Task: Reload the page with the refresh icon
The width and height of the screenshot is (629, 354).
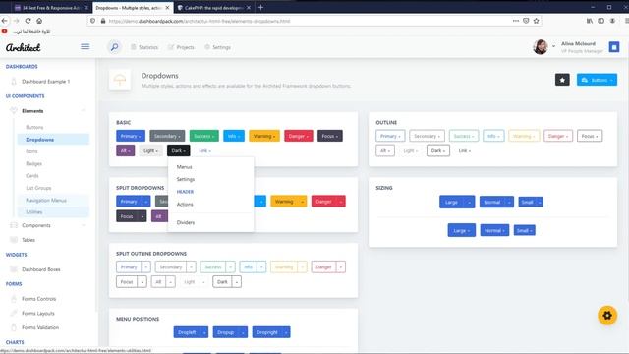Action: [28, 21]
